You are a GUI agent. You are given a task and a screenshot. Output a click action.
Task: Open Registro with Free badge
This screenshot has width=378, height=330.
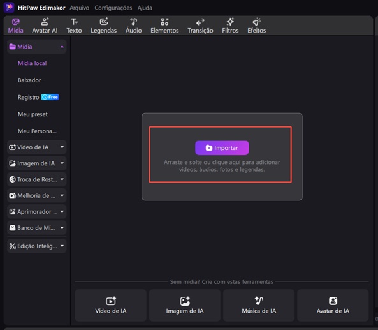tap(38, 97)
